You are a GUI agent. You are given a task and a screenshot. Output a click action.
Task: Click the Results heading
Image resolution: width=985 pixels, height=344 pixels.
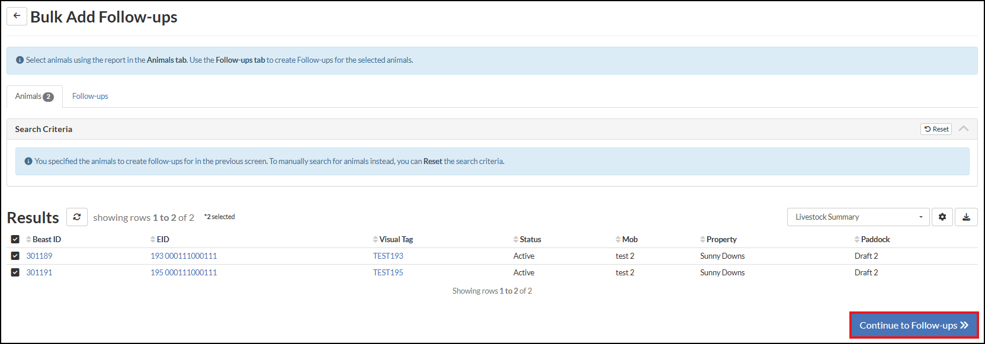pyautogui.click(x=33, y=217)
